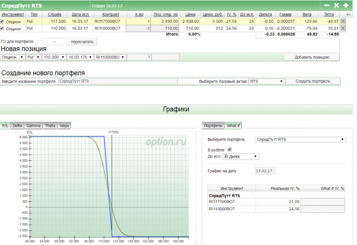Switch to the Delta chart tab
The image size is (357, 245).
point(17,126)
